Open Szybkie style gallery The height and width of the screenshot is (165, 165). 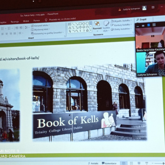[106, 26]
